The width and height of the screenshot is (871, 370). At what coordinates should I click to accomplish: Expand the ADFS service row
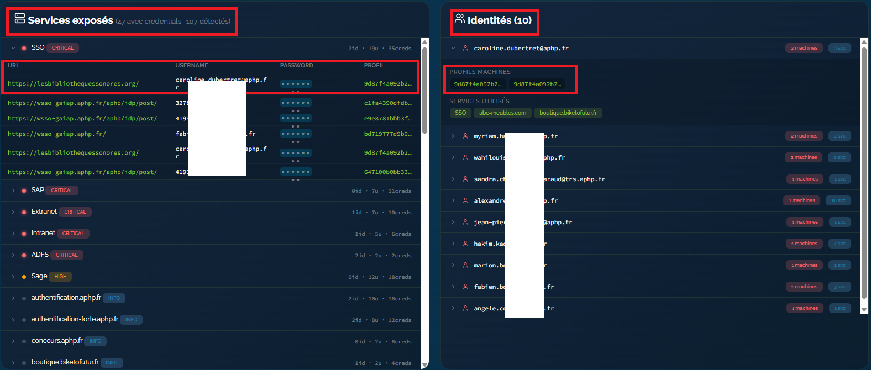[x=13, y=255]
